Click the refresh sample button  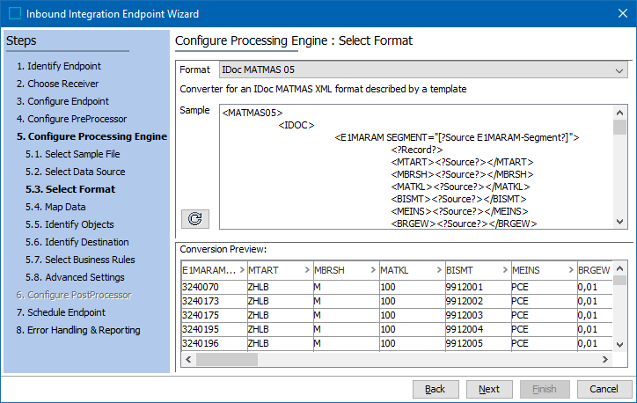coord(194,218)
